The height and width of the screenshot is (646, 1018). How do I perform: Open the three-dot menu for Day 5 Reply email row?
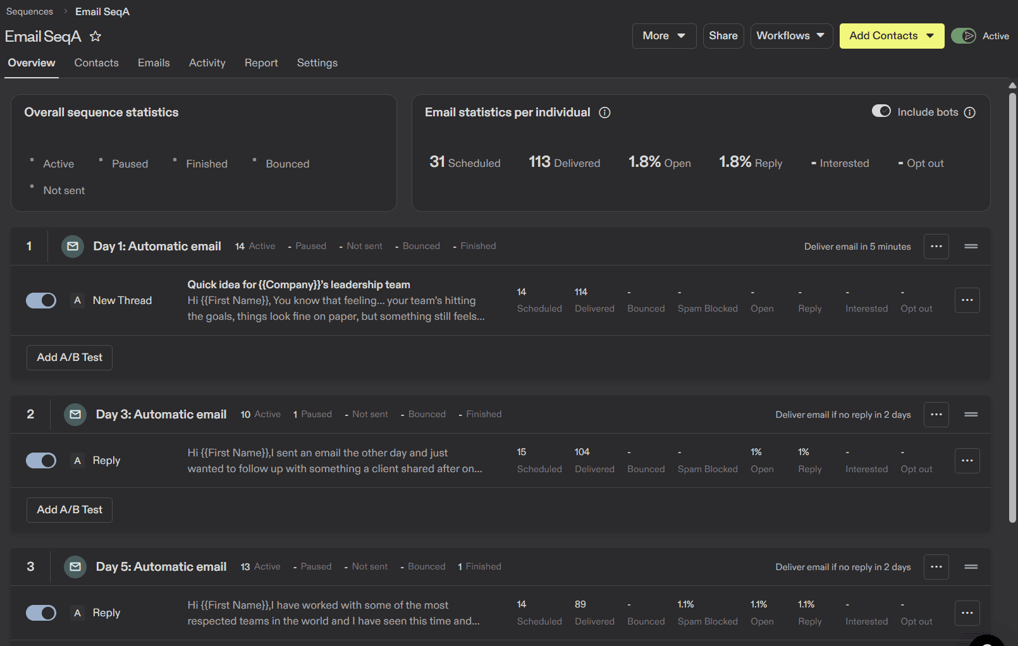967,613
